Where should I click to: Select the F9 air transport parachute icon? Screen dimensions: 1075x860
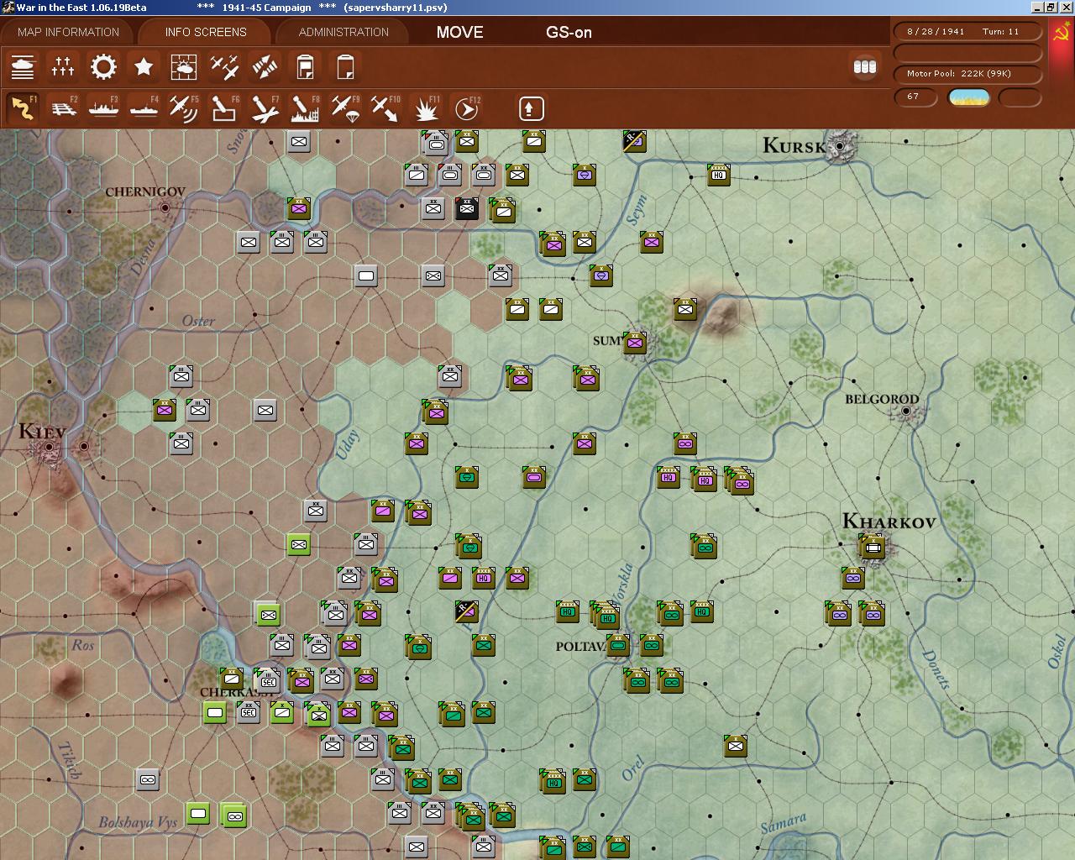(x=345, y=108)
